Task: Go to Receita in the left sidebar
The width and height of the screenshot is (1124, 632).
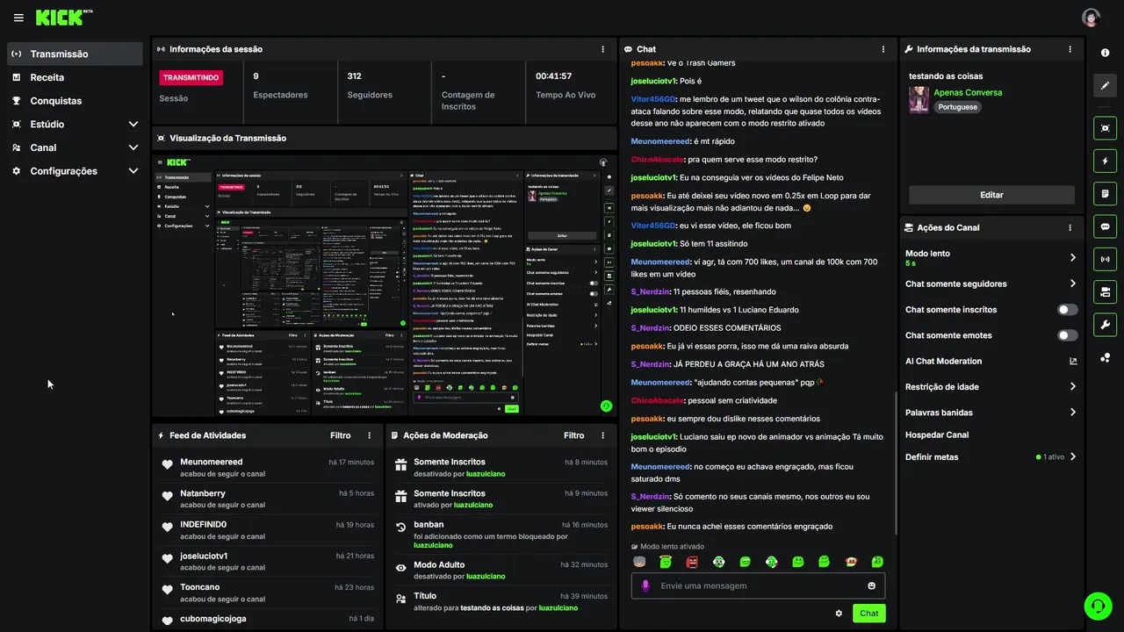Action: 74,77
